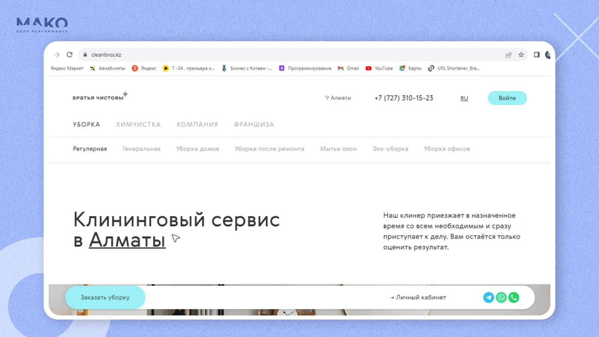Viewport: 599px width, 337px height.
Task: Select the УБОРКА menu section
Action: tap(86, 124)
